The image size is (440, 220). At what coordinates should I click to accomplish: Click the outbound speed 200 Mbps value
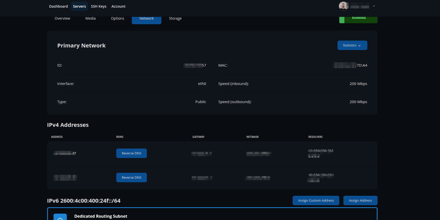click(x=358, y=102)
